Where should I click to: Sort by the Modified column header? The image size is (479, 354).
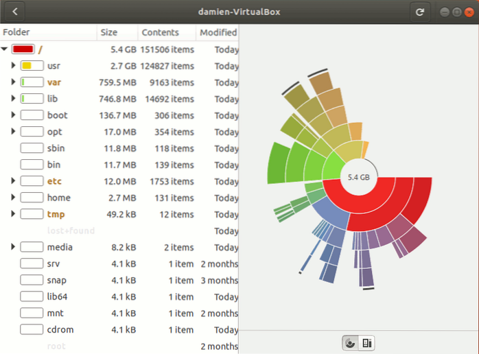pyautogui.click(x=218, y=32)
